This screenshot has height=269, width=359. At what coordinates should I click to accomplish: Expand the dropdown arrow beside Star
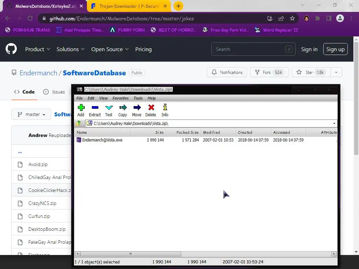click(x=336, y=72)
